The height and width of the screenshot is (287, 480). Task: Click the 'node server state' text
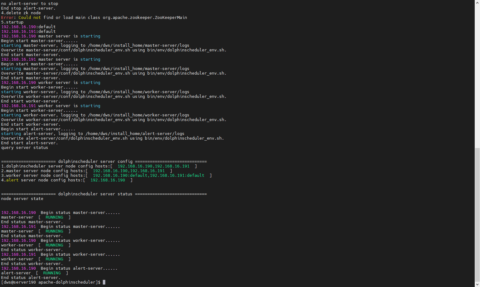click(22, 199)
